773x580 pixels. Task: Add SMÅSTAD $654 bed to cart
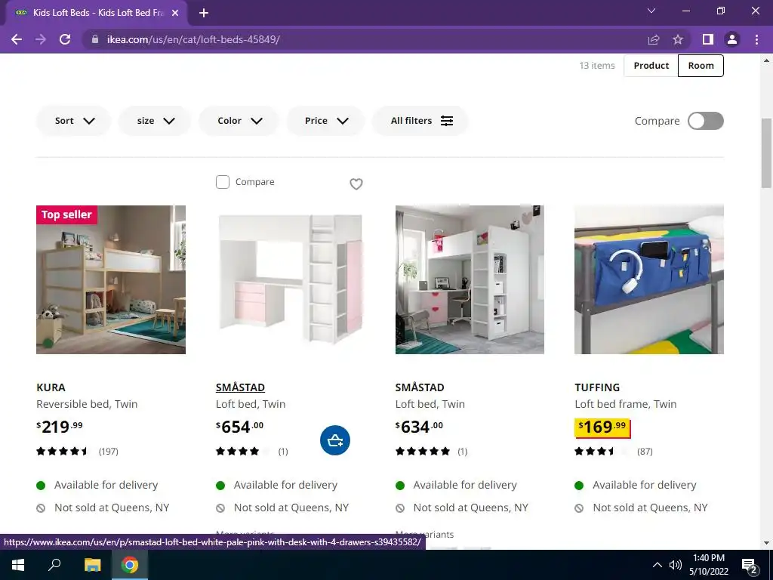coord(335,440)
